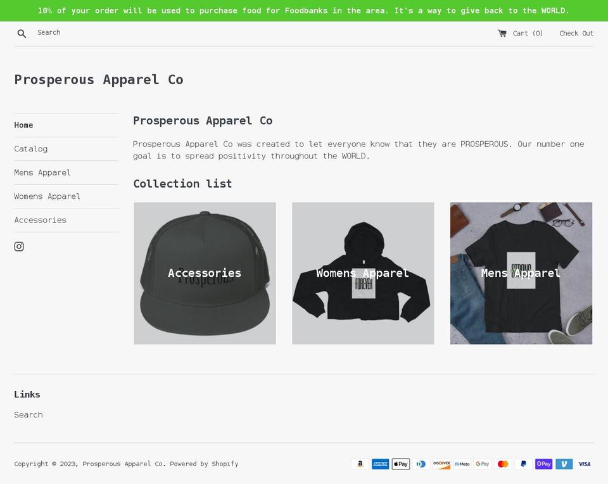Click the Apple Pay payment icon
The image size is (608, 484).
(400, 464)
